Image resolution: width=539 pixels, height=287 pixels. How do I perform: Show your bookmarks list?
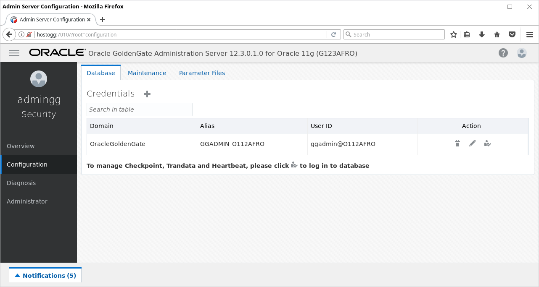467,34
